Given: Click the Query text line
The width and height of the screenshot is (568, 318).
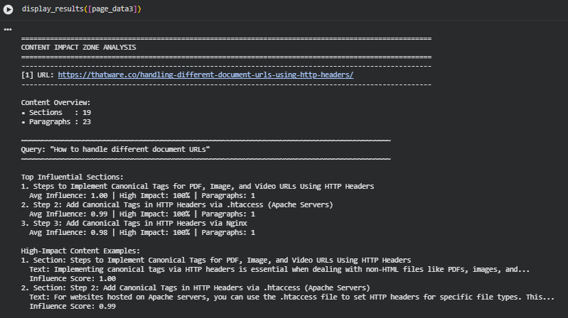Looking at the screenshot, I should [x=115, y=149].
